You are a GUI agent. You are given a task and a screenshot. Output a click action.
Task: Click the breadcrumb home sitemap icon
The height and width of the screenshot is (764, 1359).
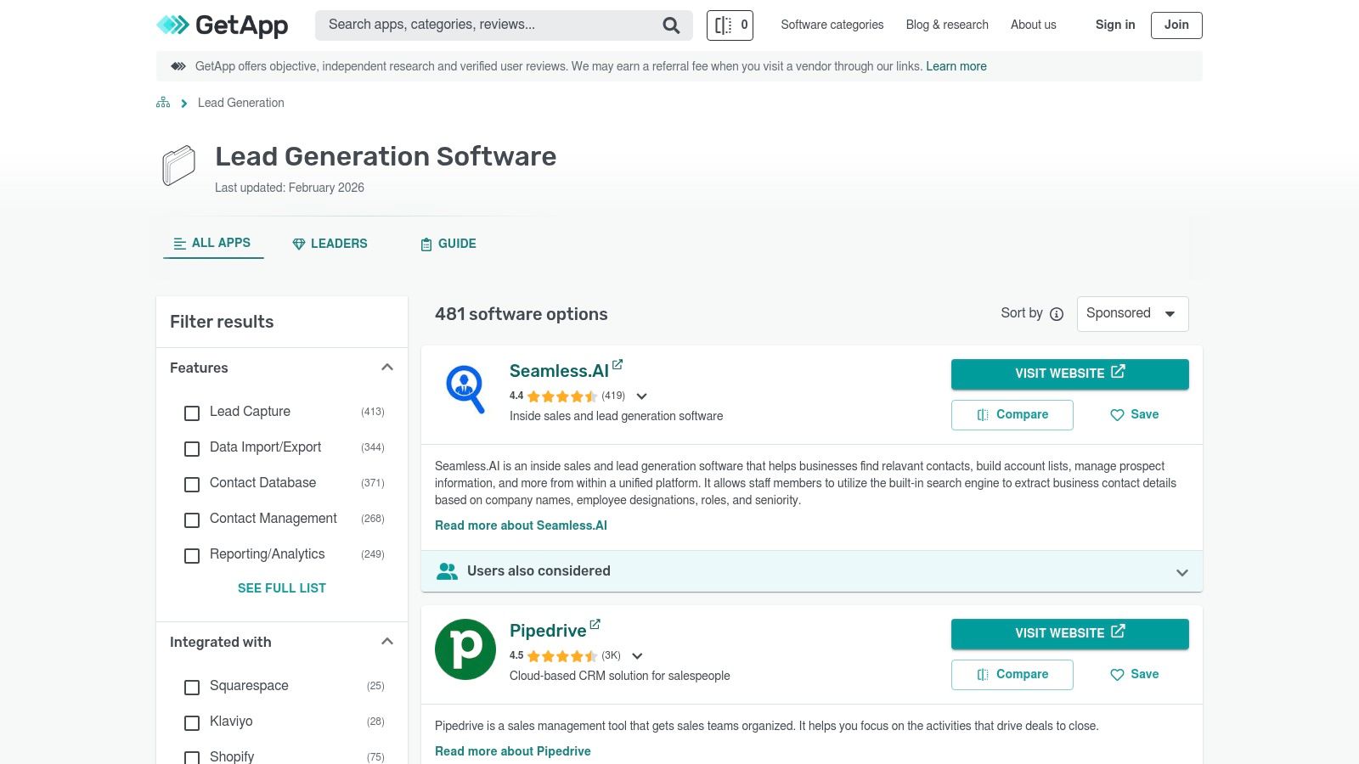(x=162, y=102)
